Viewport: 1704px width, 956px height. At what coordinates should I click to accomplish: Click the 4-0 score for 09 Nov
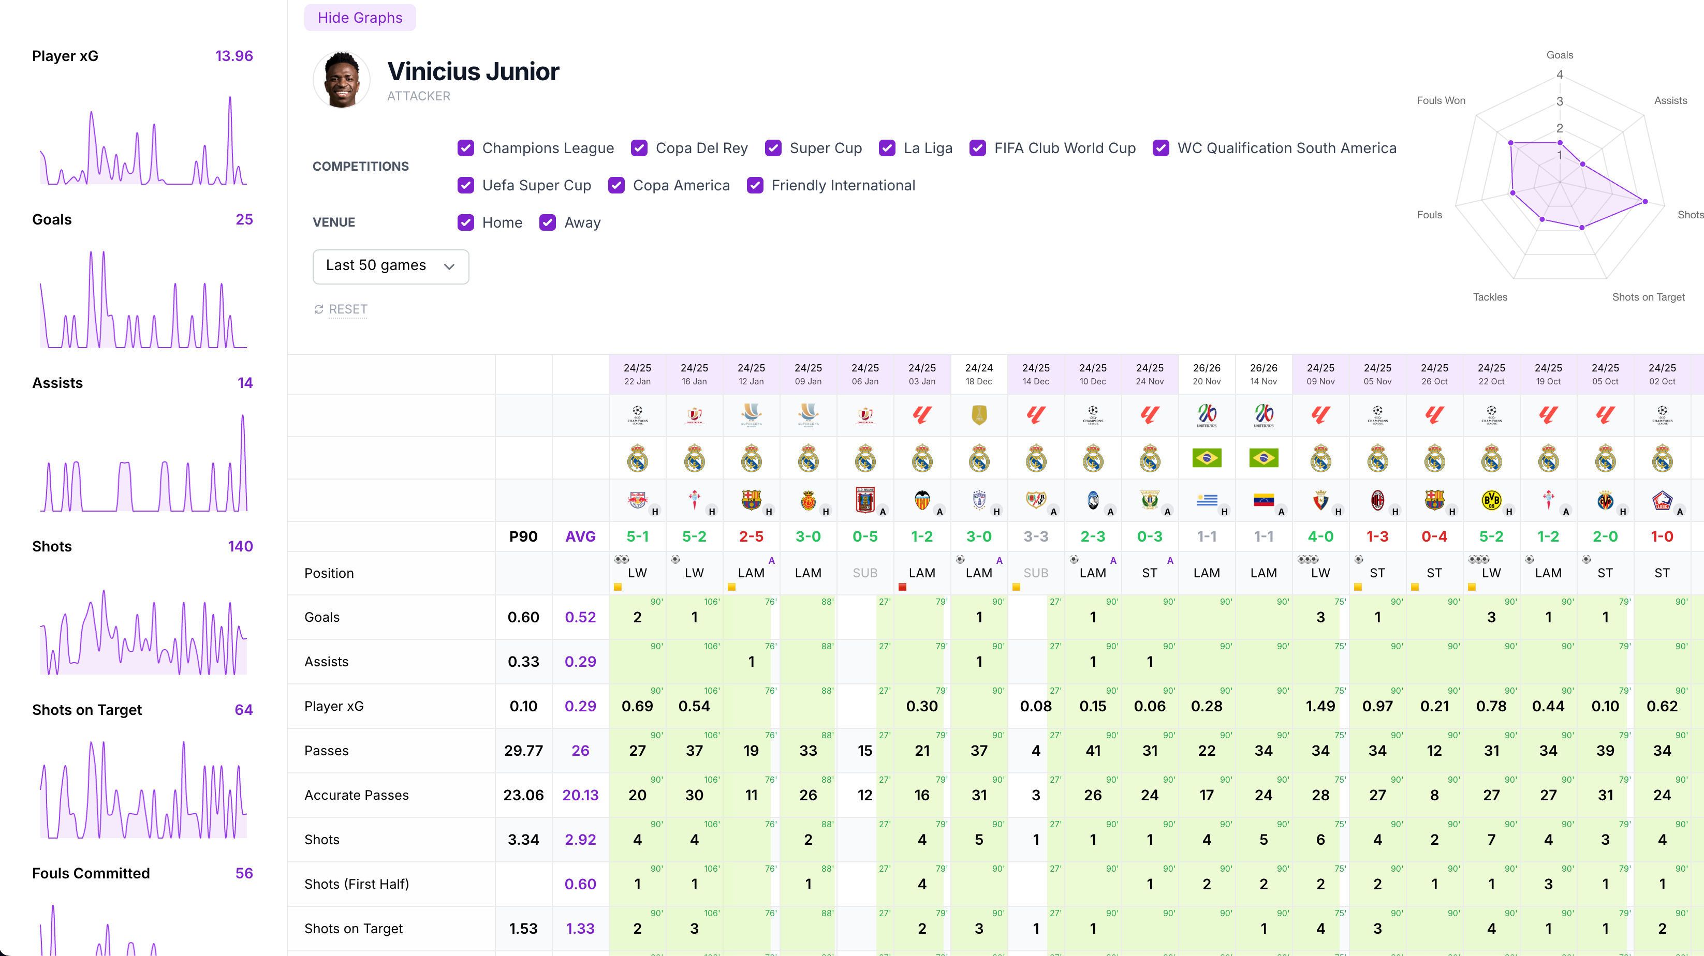point(1320,536)
